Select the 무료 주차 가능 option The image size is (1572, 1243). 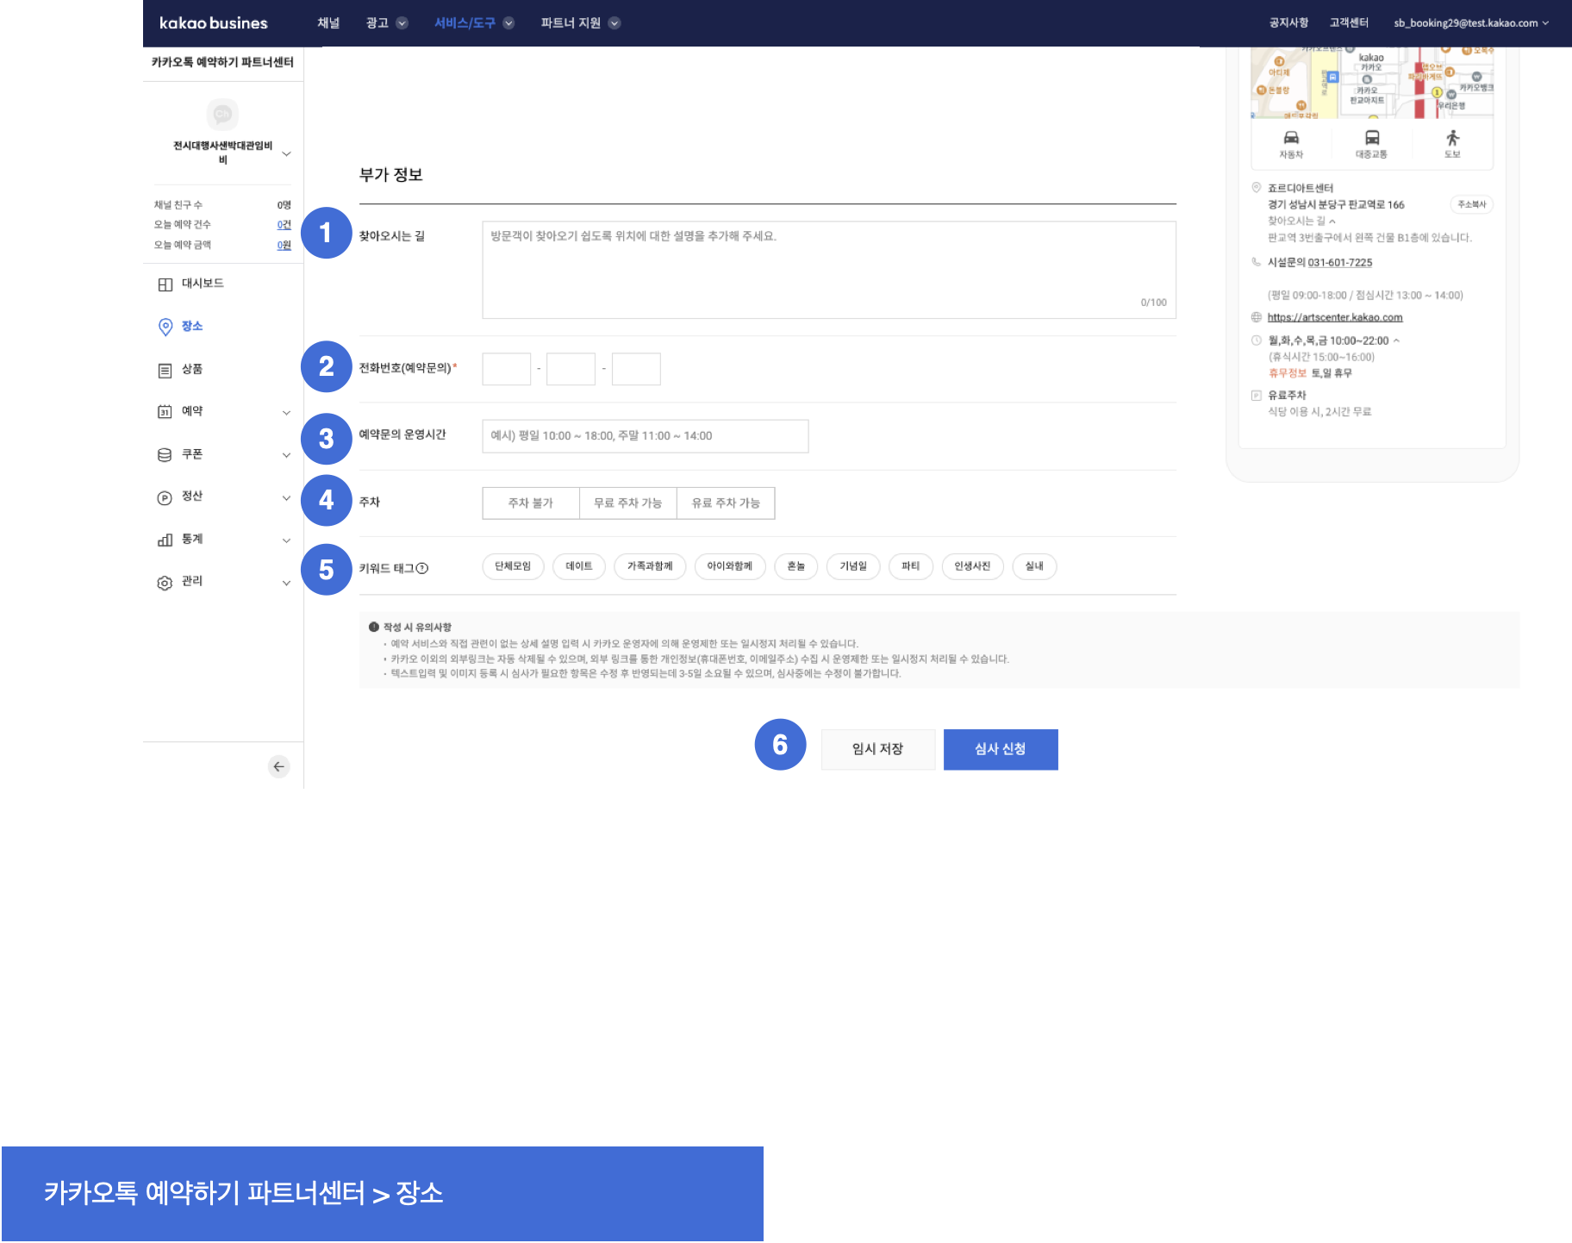coord(627,503)
